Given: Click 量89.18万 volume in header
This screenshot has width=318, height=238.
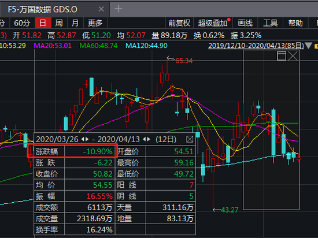Looking at the screenshot, I should [169, 35].
